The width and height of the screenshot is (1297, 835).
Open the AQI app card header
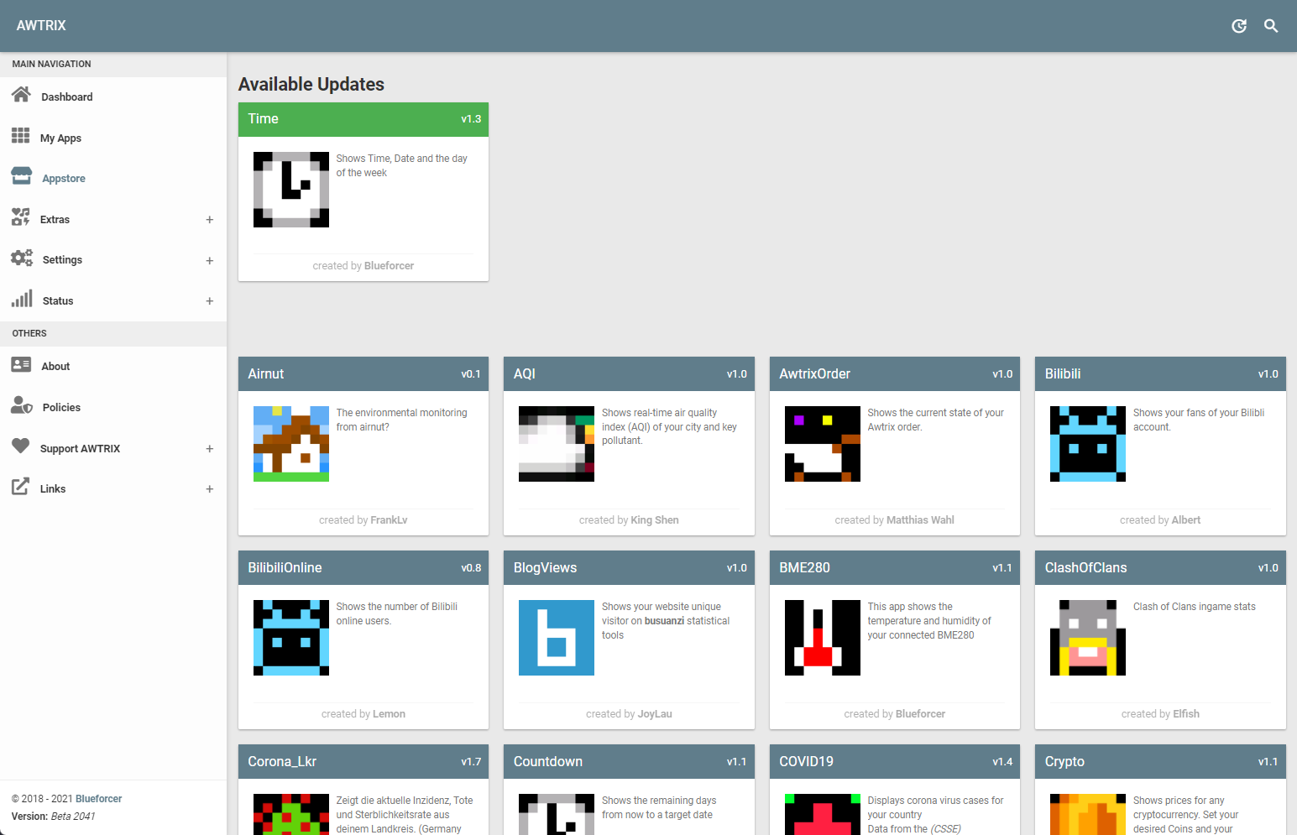629,374
